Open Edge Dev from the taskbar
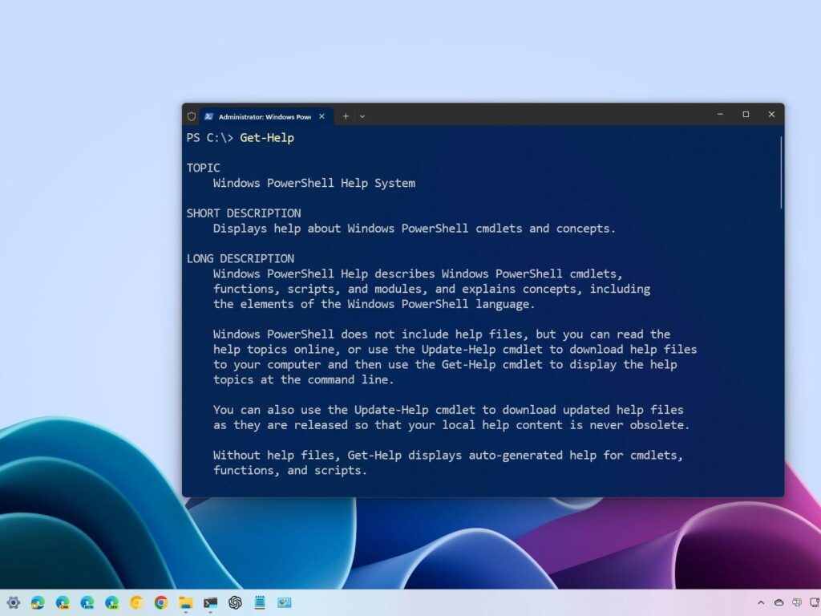Screen dimensions: 821x616 pyautogui.click(x=111, y=602)
